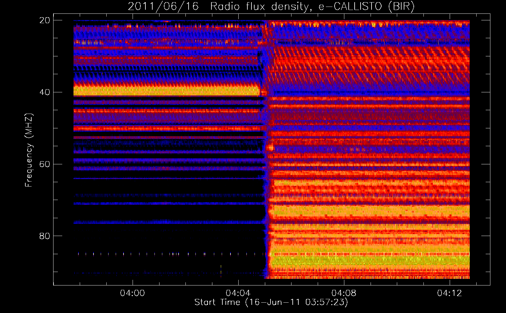
Task: Click the '04:12' time tick label
Action: coord(450,293)
